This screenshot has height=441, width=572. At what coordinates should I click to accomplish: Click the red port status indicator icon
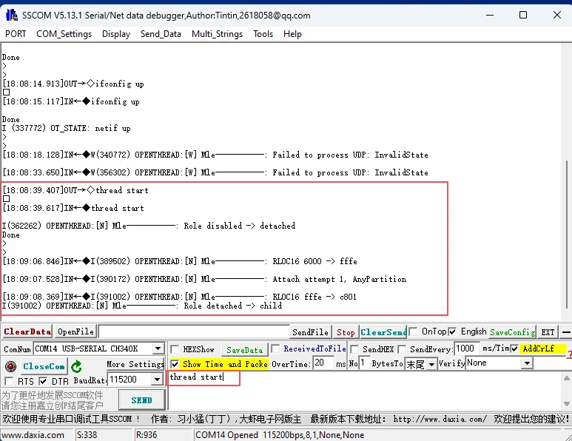10,366
